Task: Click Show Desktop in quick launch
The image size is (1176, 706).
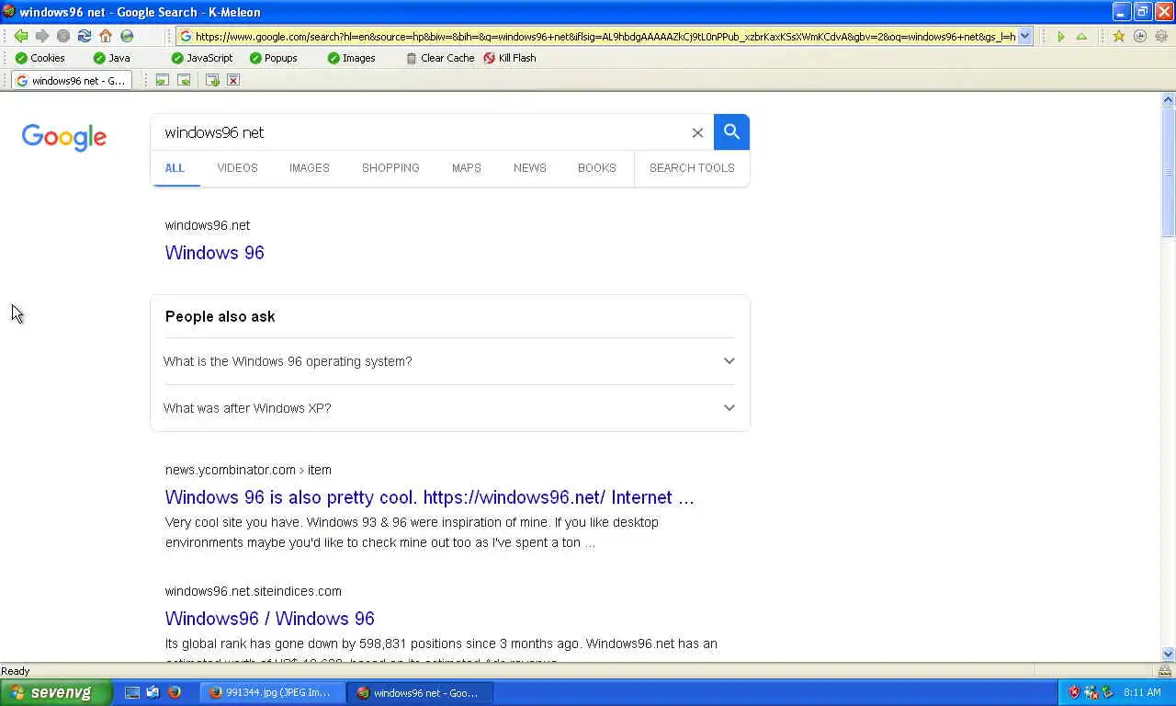Action: [132, 692]
